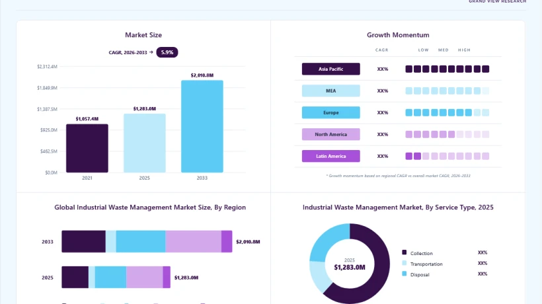The height and width of the screenshot is (304, 542).
Task: Click the $2,010.8M label above 2033 bar
Action: [x=202, y=75]
